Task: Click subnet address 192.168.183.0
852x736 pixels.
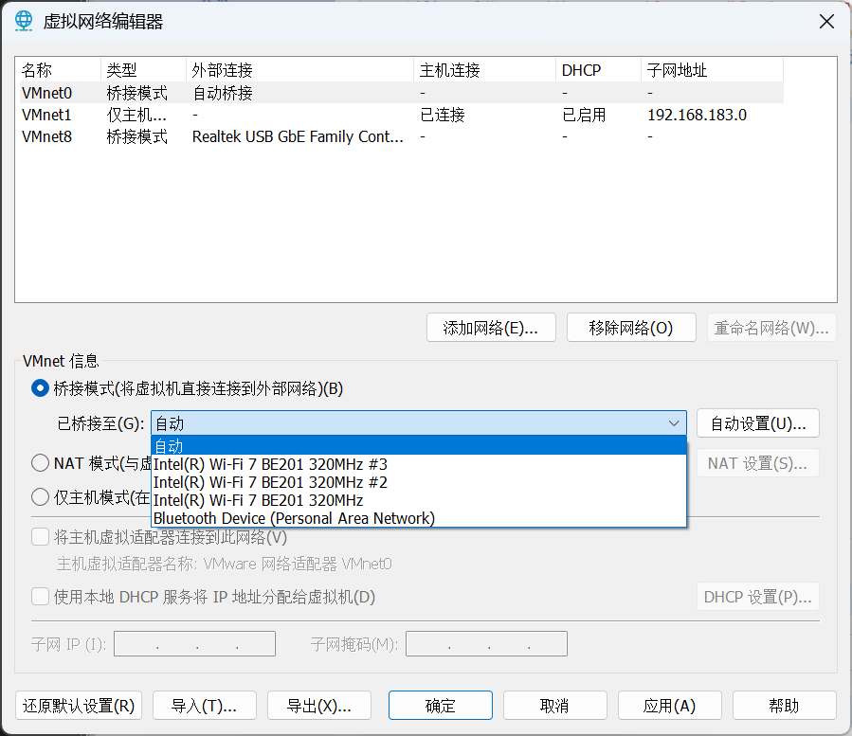Action: [698, 115]
